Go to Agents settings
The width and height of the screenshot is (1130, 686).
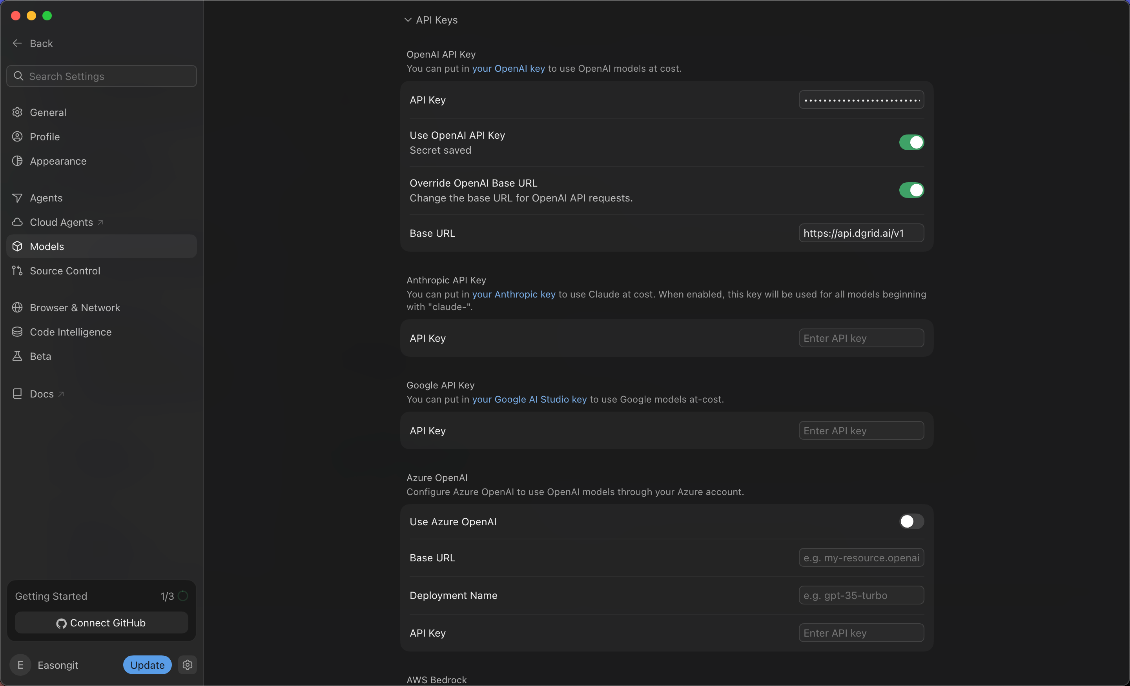point(101,198)
